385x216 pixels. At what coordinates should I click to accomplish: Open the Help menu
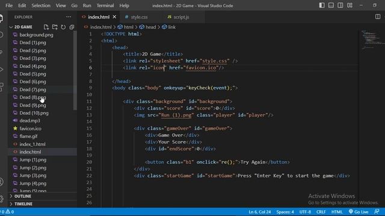point(125,5)
